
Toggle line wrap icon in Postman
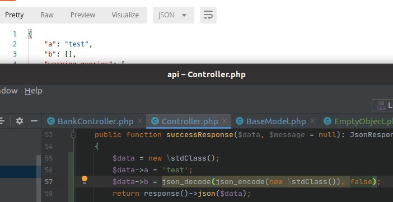pos(208,15)
